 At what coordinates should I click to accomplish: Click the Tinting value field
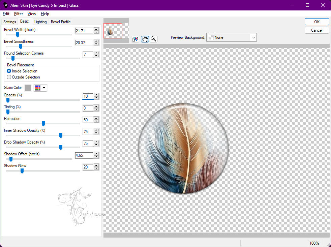[x=88, y=108]
